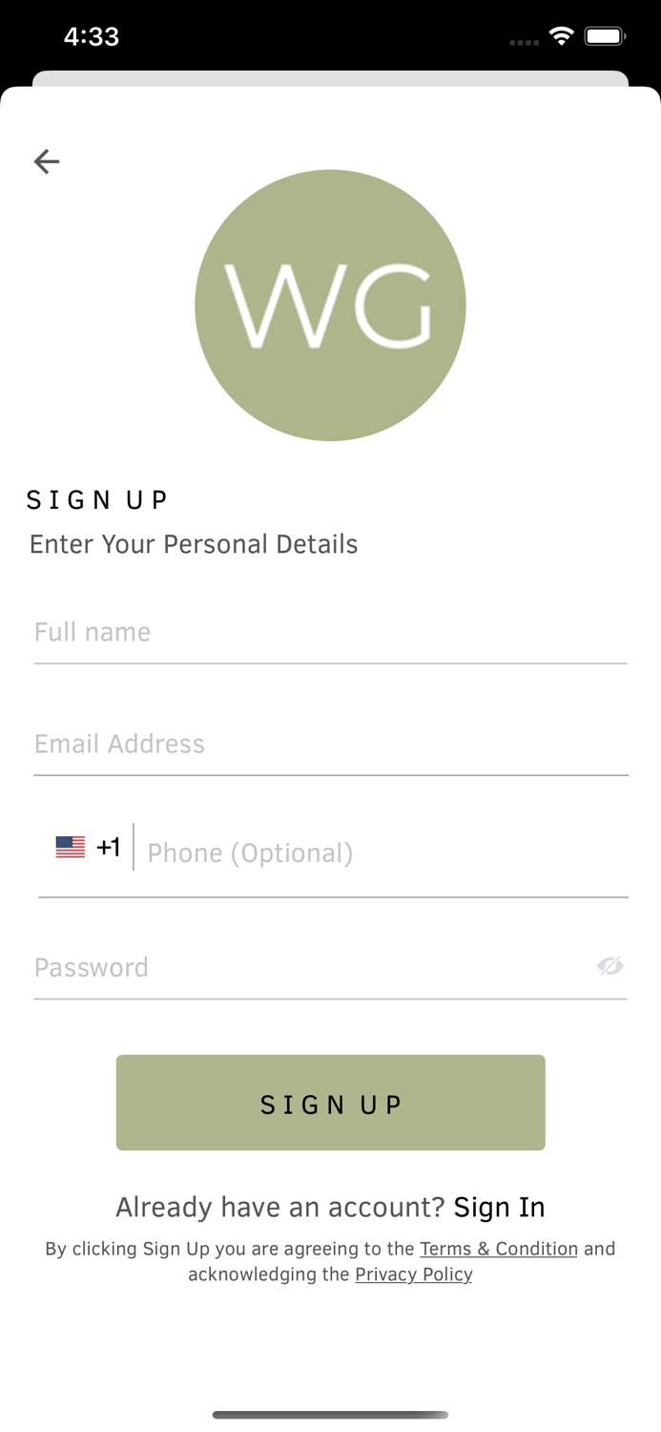Click the 4:33 clock in status bar
The width and height of the screenshot is (661, 1432).
point(92,36)
